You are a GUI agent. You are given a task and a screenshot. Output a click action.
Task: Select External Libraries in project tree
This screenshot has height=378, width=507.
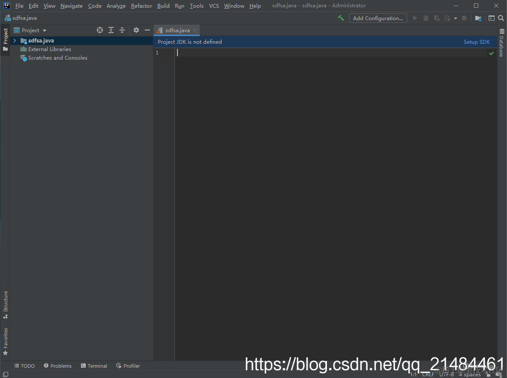[x=49, y=49]
